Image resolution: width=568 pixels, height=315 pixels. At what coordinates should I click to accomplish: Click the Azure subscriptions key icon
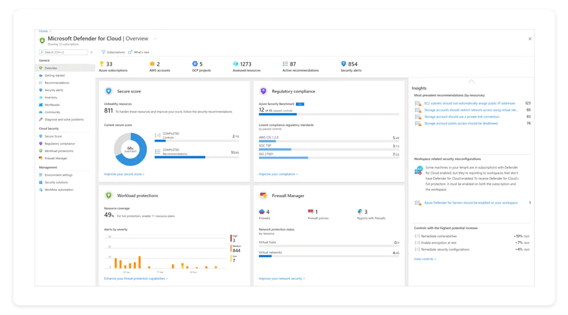coord(102,64)
